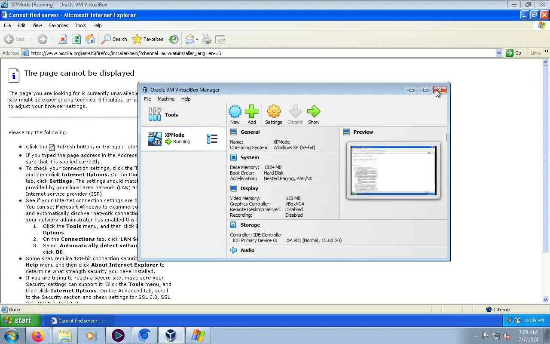Click the Audio section header
This screenshot has height=344, width=550.
(247, 250)
